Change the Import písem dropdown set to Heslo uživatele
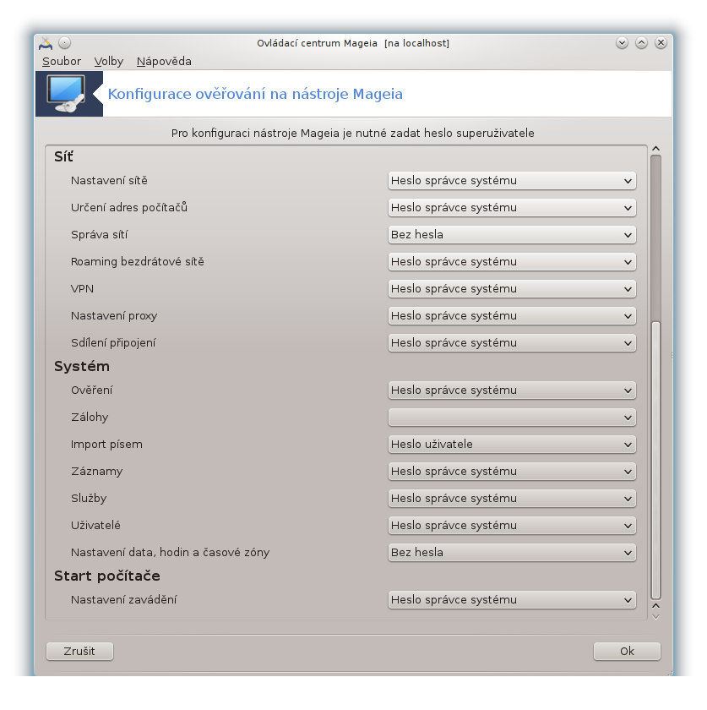This screenshot has height=710, width=707. tap(512, 445)
